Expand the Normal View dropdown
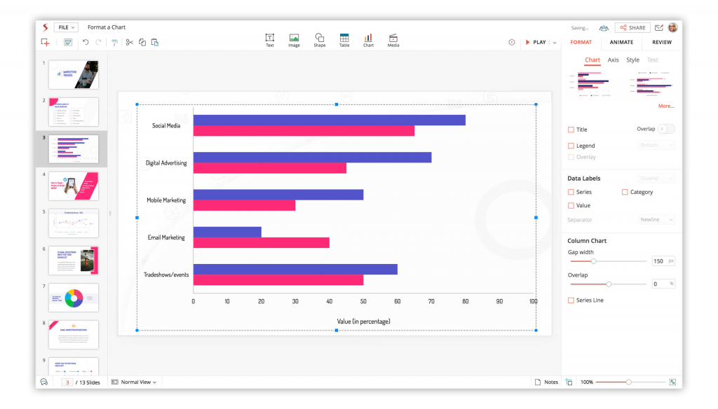The height and width of the screenshot is (409, 718). click(x=134, y=382)
